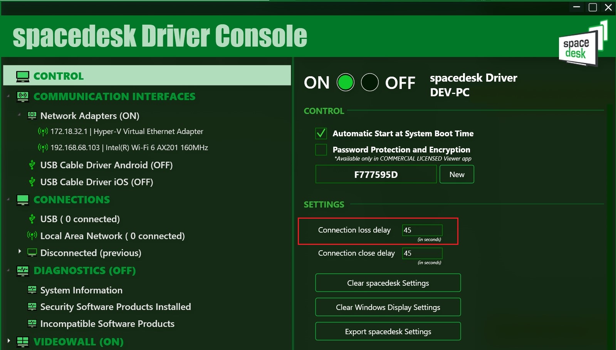The height and width of the screenshot is (350, 616).
Task: Toggle Automatic Start at System Boot Time
Action: (x=321, y=134)
